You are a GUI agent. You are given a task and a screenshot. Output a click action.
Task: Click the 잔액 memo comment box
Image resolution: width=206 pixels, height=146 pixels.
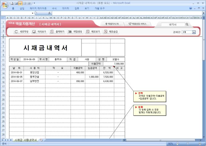point(150,96)
